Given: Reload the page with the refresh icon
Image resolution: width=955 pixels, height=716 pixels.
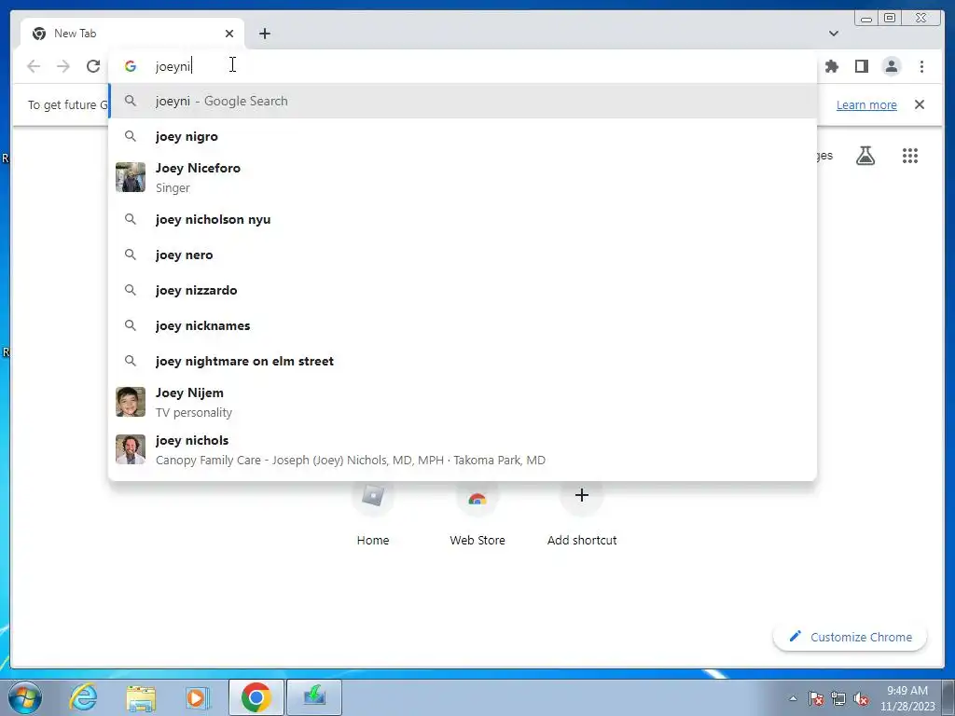Looking at the screenshot, I should coord(93,66).
